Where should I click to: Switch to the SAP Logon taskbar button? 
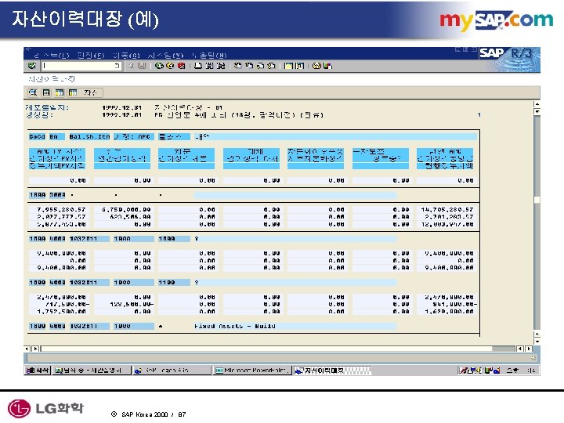(172, 370)
